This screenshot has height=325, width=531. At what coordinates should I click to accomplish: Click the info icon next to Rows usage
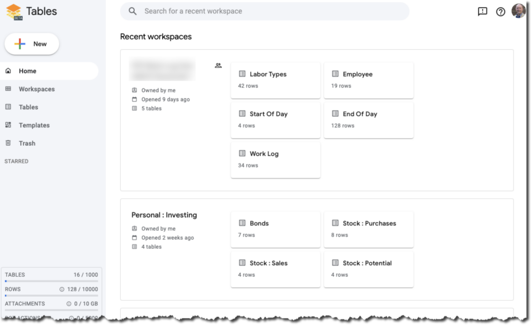[x=62, y=289]
